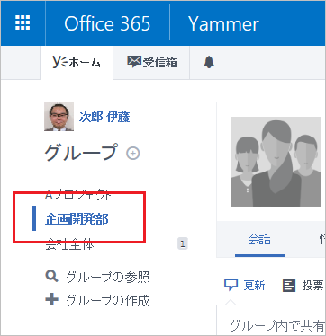This screenshot has height=336, width=326.
Task: Click the 投票 poll icon
Action: click(289, 286)
